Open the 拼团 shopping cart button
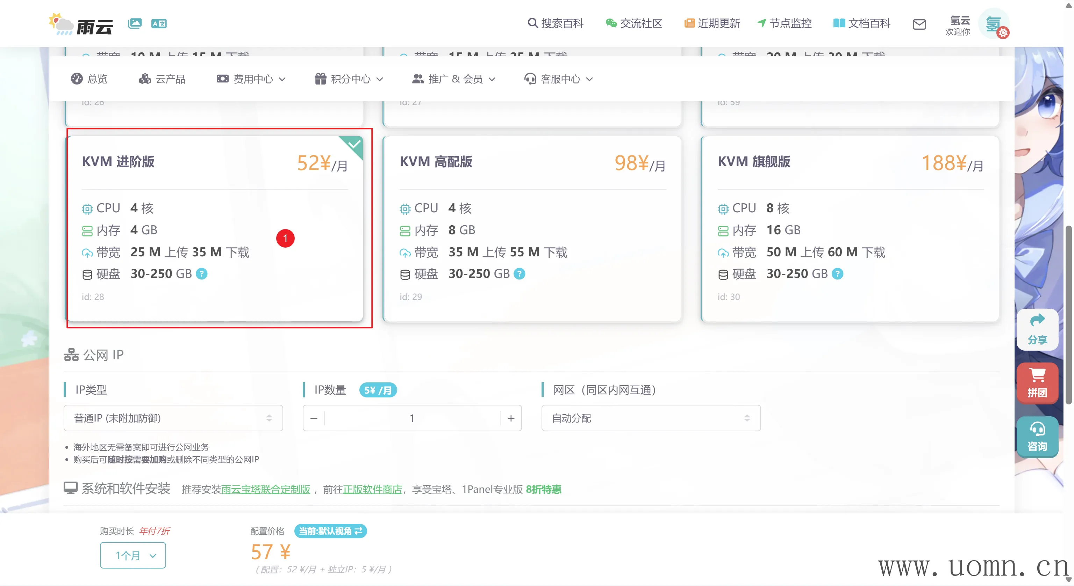1074x586 pixels. (1037, 382)
